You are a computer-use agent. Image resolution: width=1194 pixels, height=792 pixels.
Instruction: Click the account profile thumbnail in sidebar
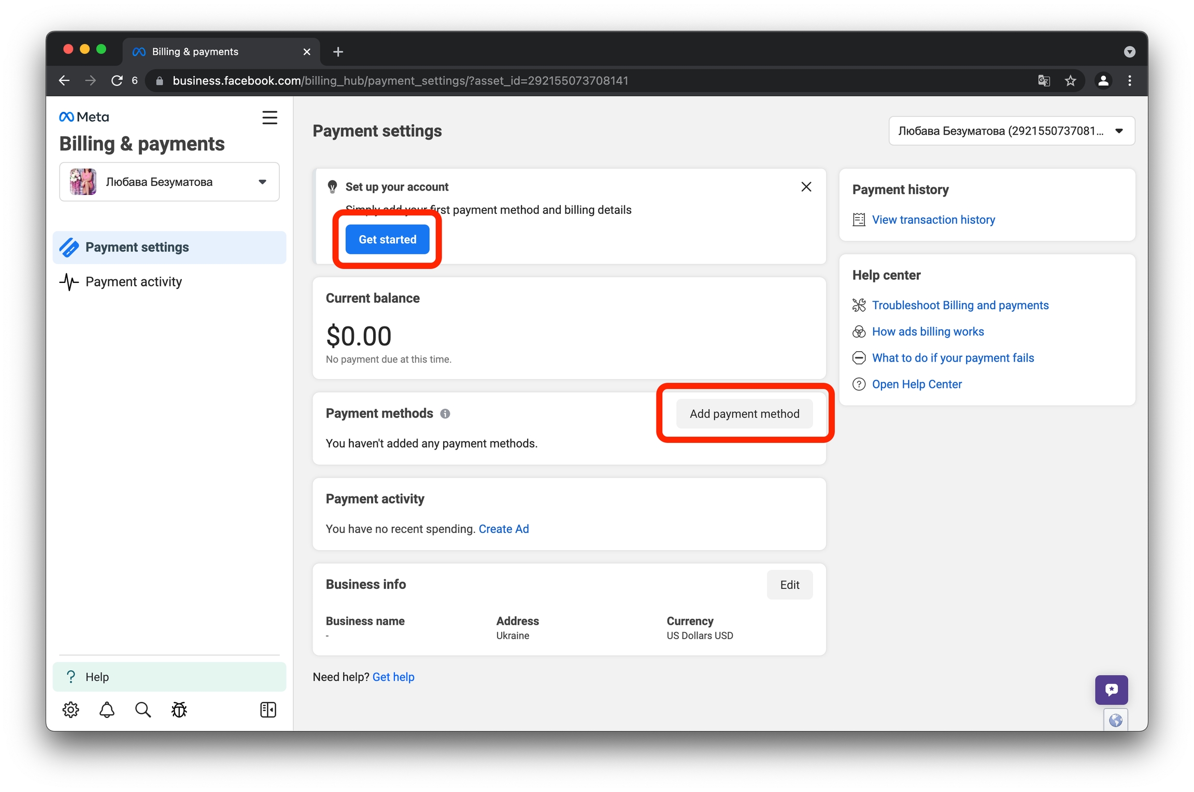(x=83, y=182)
